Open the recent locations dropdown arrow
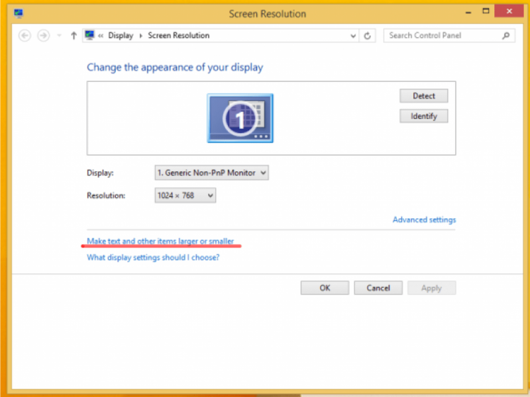 tap(59, 36)
